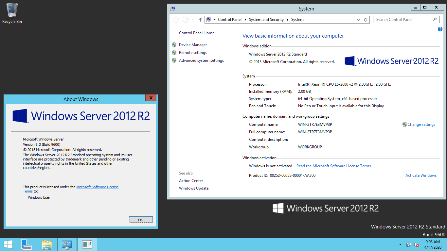Click the shield icon beside Advanced system settings
The width and height of the screenshot is (447, 251).
click(x=174, y=60)
